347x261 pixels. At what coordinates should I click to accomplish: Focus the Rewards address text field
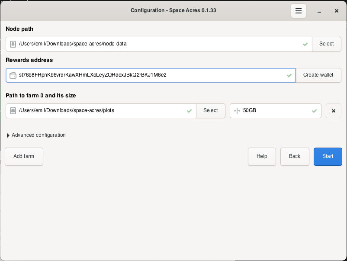151,75
